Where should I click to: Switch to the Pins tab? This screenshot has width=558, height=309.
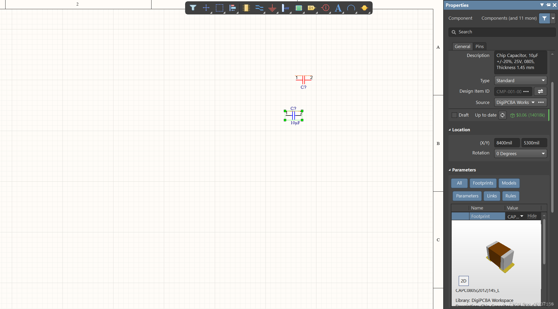pos(479,46)
